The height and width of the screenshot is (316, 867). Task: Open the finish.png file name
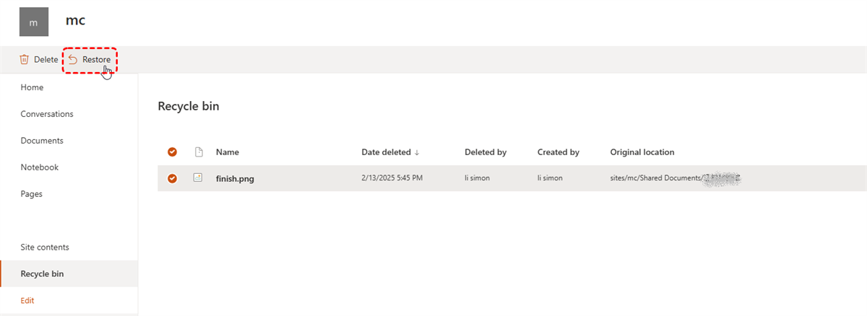[235, 179]
